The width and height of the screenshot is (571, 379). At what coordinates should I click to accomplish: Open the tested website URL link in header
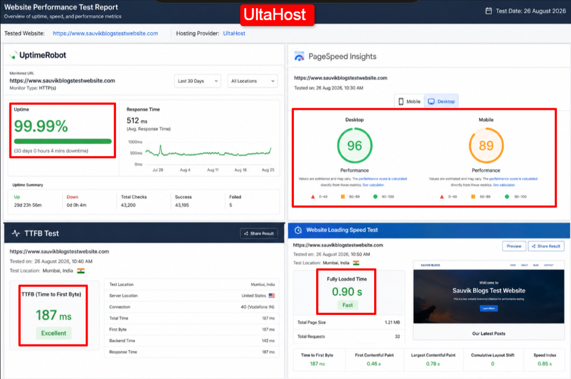(105, 33)
